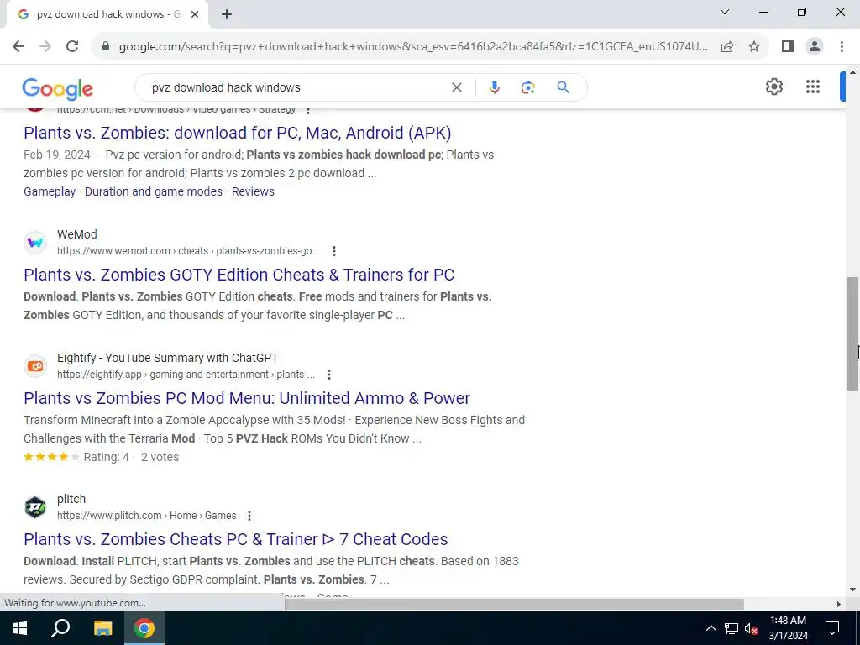Click the vertical scrollbar thumb
Screen dimensions: 860x645
click(852, 333)
